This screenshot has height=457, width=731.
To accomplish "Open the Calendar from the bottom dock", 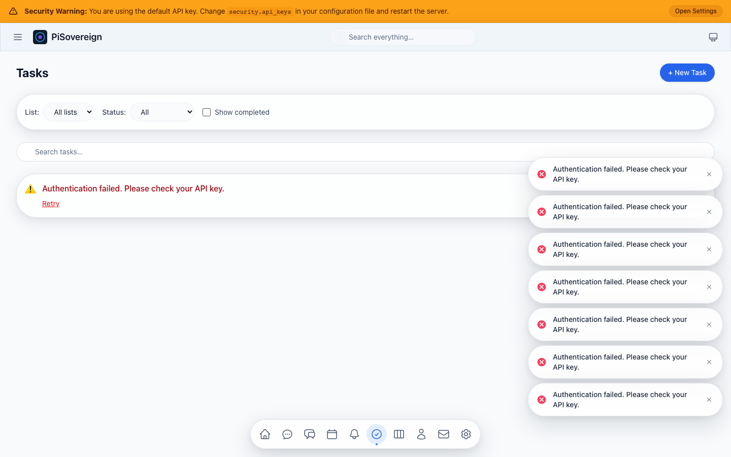I will [x=332, y=434].
